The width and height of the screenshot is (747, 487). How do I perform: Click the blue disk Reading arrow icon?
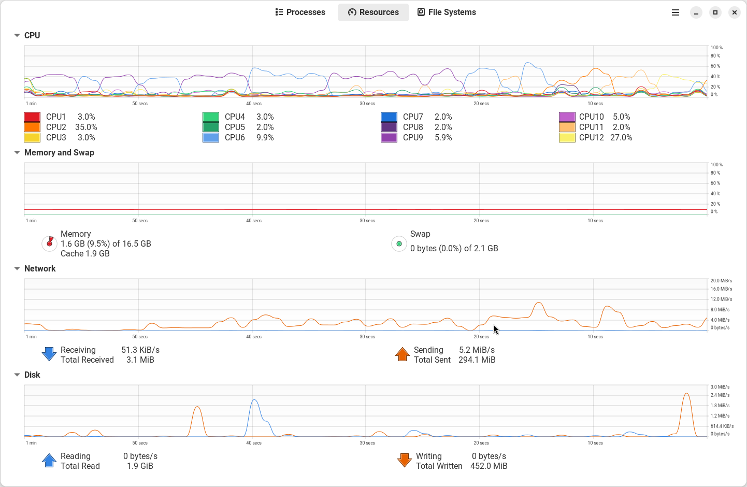49,461
